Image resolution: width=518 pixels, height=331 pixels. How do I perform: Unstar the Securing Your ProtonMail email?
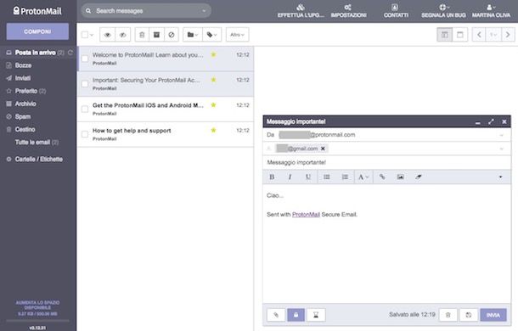(x=213, y=80)
